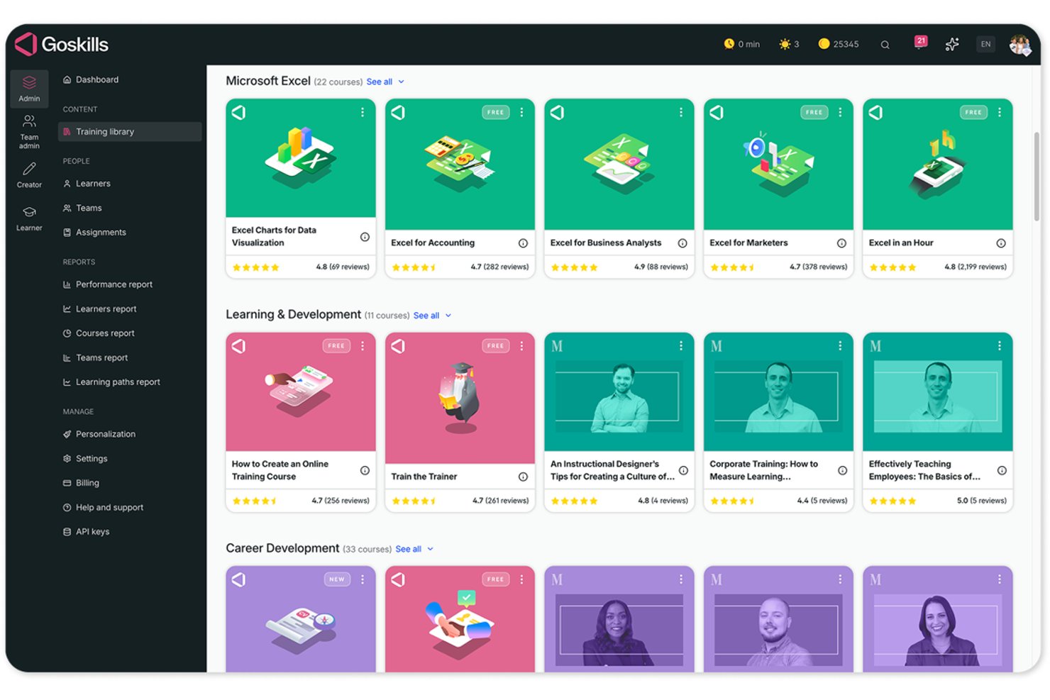Switch to Admin view in left rail
The image size is (1050, 700).
pyautogui.click(x=29, y=89)
